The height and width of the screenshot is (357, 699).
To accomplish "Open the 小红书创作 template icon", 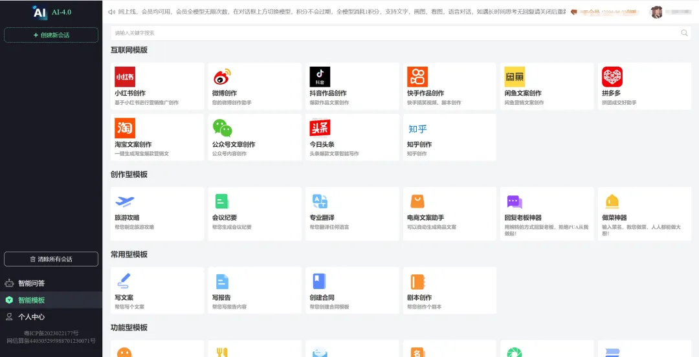I will pyautogui.click(x=125, y=77).
